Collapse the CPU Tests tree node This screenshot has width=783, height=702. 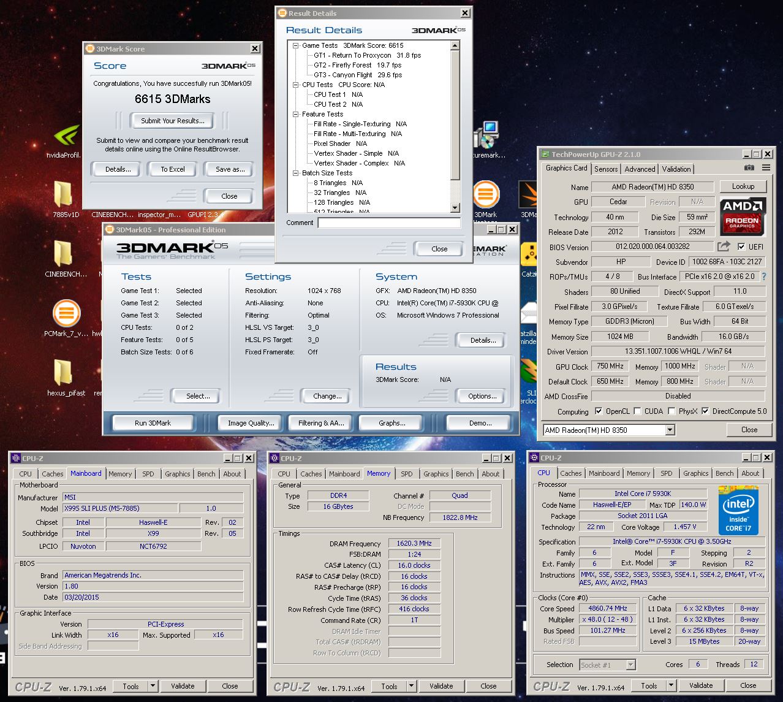pos(295,85)
